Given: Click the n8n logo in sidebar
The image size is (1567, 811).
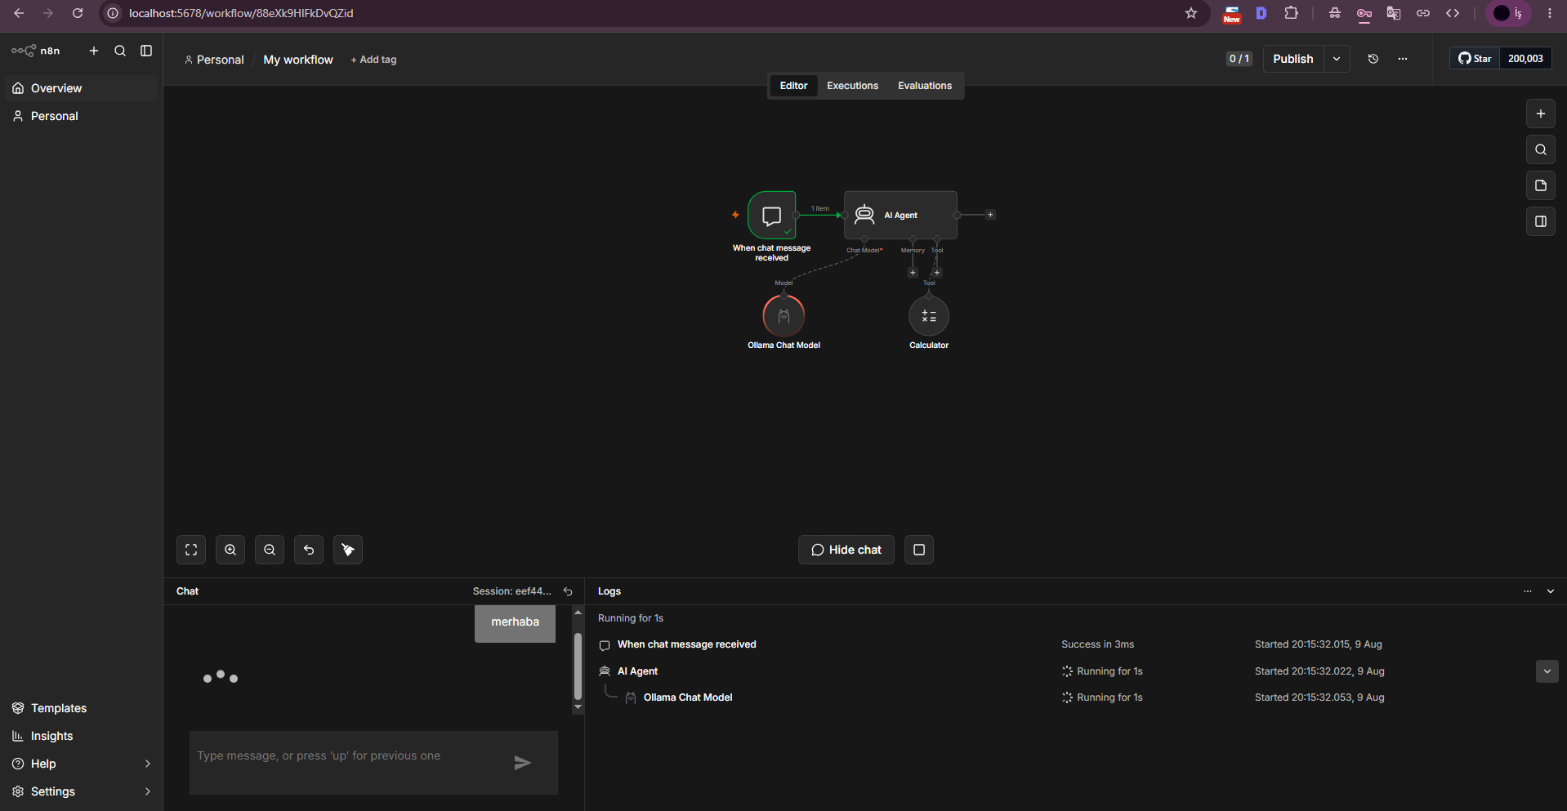Looking at the screenshot, I should (x=35, y=51).
